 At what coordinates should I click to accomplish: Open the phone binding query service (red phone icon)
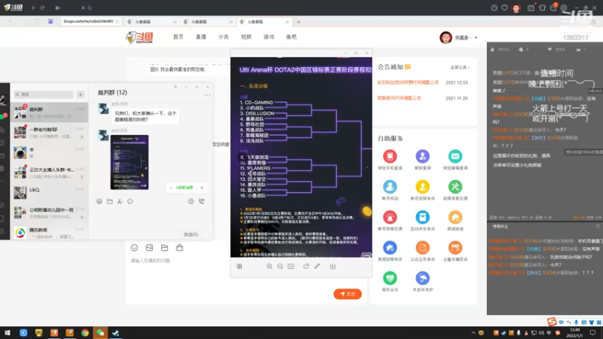390,157
